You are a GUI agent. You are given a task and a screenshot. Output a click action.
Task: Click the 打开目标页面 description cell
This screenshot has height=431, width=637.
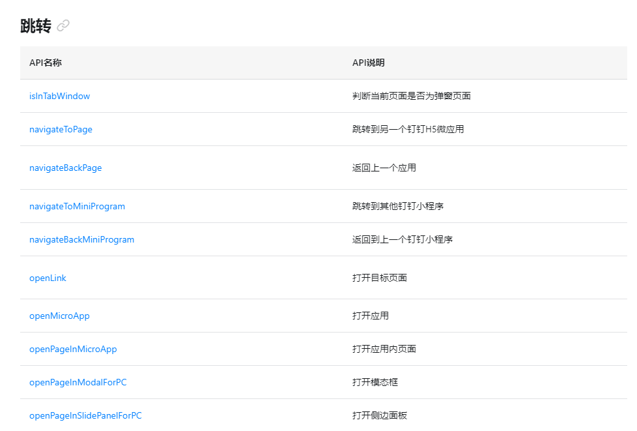point(380,278)
